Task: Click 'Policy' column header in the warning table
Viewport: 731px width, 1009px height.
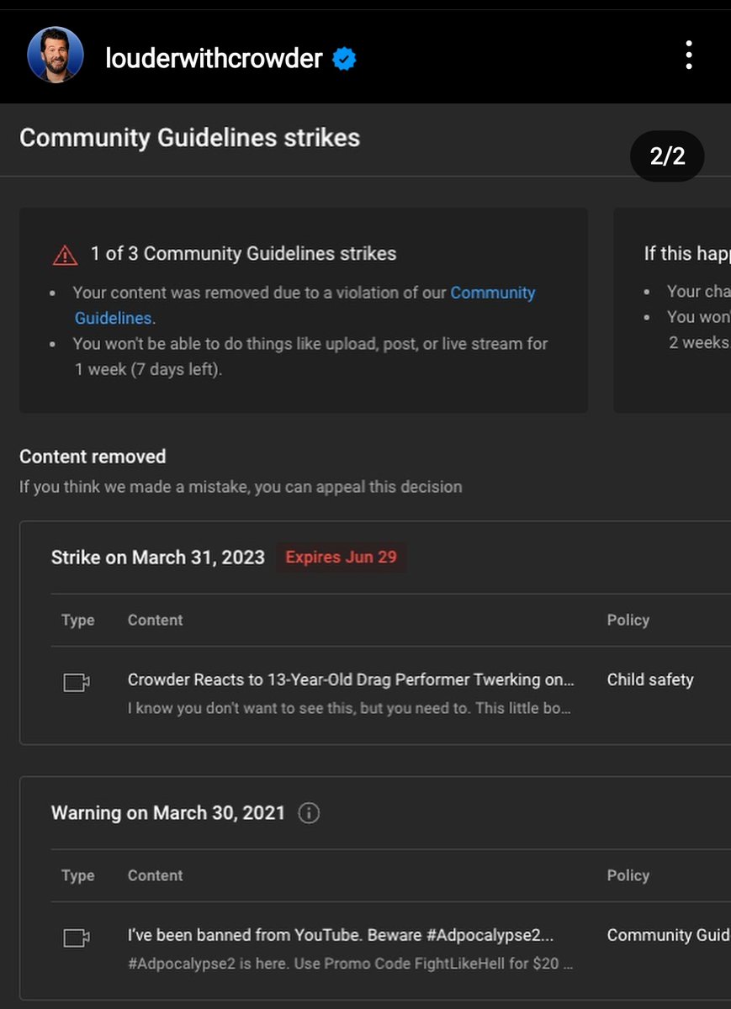Action: (628, 875)
